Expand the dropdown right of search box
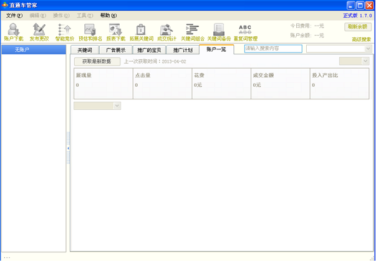The height and width of the screenshot is (261, 376). click(368, 49)
